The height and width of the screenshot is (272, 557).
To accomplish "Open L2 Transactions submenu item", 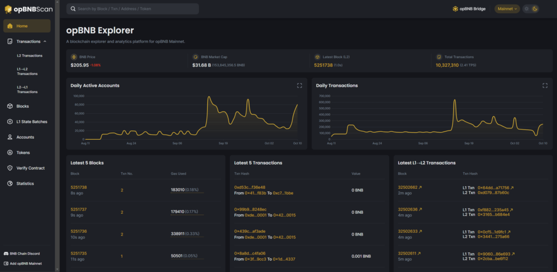I will [x=30, y=55].
